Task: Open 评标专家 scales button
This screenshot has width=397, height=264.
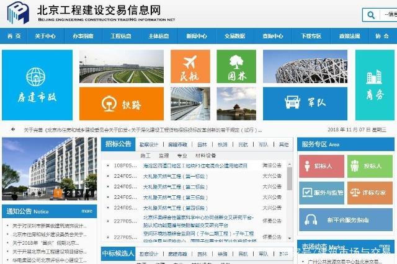Action: [370, 193]
